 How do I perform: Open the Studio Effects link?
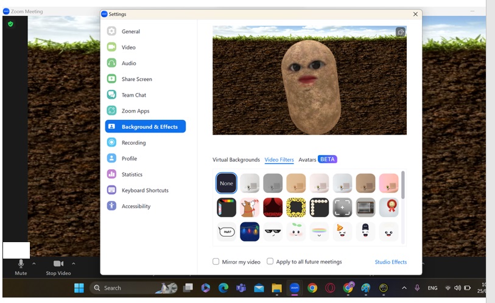pos(390,262)
